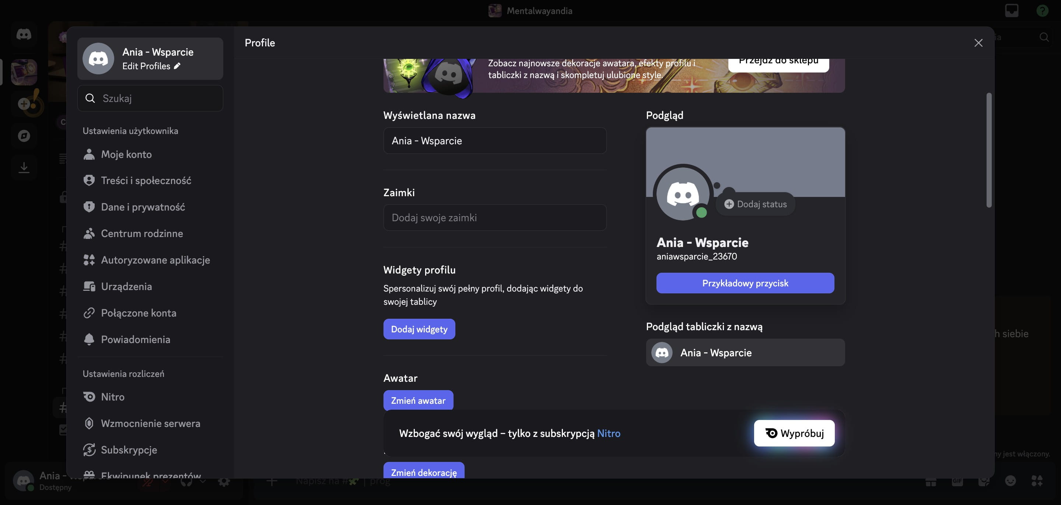Click the Wypróbuj Nitro button

(x=794, y=433)
